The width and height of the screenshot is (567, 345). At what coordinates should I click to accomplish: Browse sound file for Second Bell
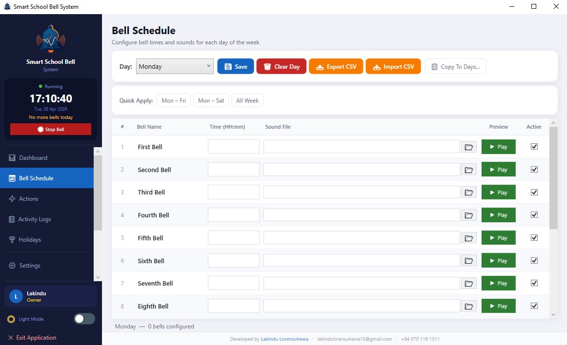click(x=468, y=170)
